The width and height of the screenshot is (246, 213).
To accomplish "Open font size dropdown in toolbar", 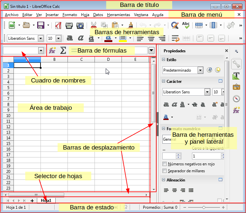I will [x=58, y=38].
